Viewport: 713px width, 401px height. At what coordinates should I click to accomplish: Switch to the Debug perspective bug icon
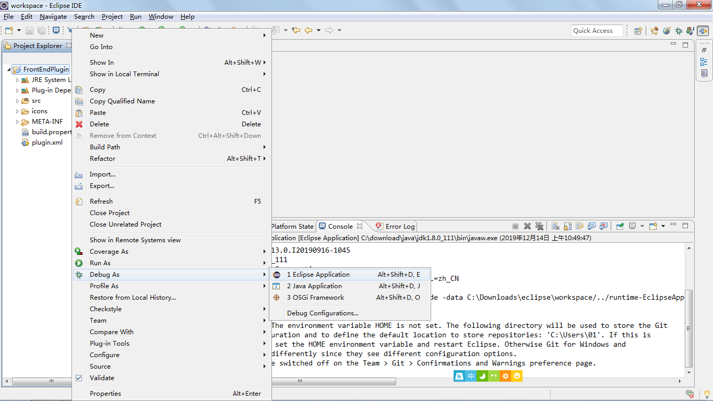pyautogui.click(x=679, y=31)
